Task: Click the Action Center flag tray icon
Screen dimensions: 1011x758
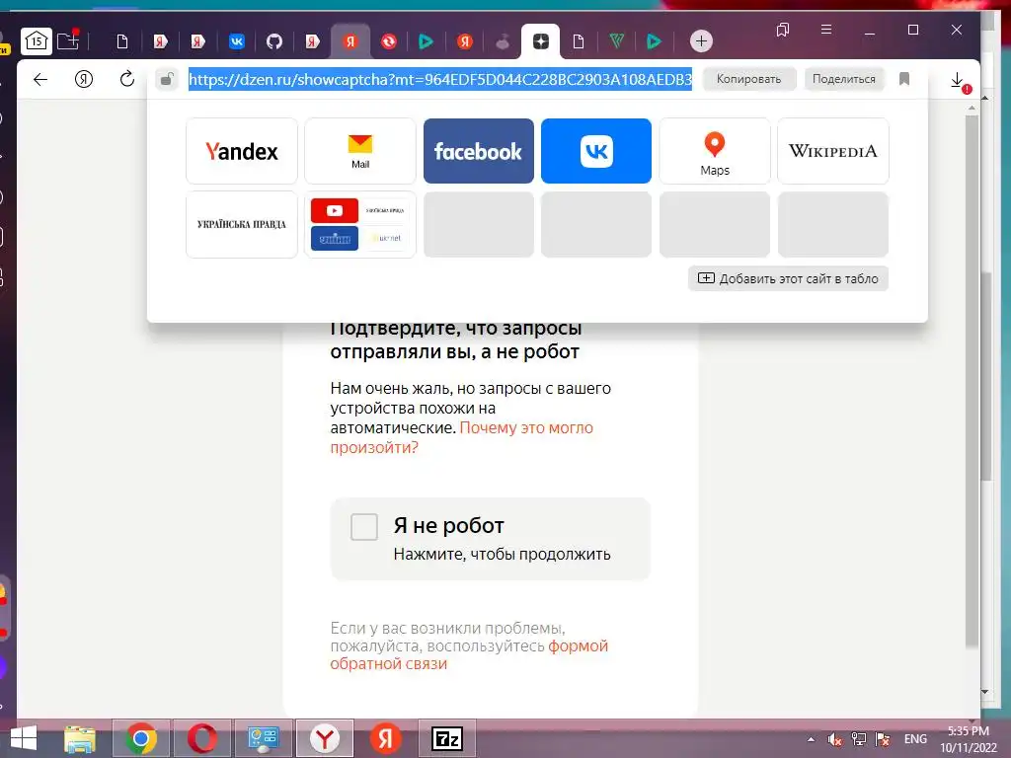Action: pyautogui.click(x=882, y=739)
